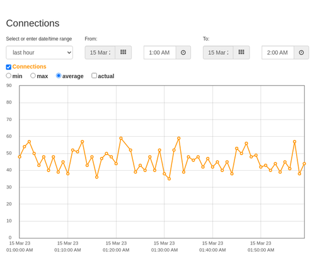The height and width of the screenshot is (254, 315).
Task: Click the last data point at chart right edge
Action: [304, 164]
